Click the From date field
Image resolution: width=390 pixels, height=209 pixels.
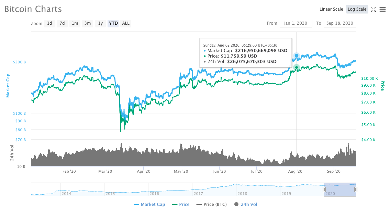tap(296, 23)
